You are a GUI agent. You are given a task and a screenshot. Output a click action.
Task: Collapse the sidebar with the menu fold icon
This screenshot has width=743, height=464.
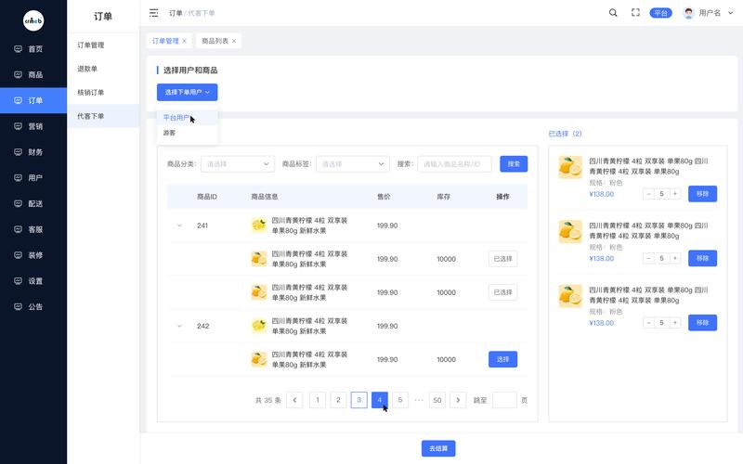click(x=154, y=13)
